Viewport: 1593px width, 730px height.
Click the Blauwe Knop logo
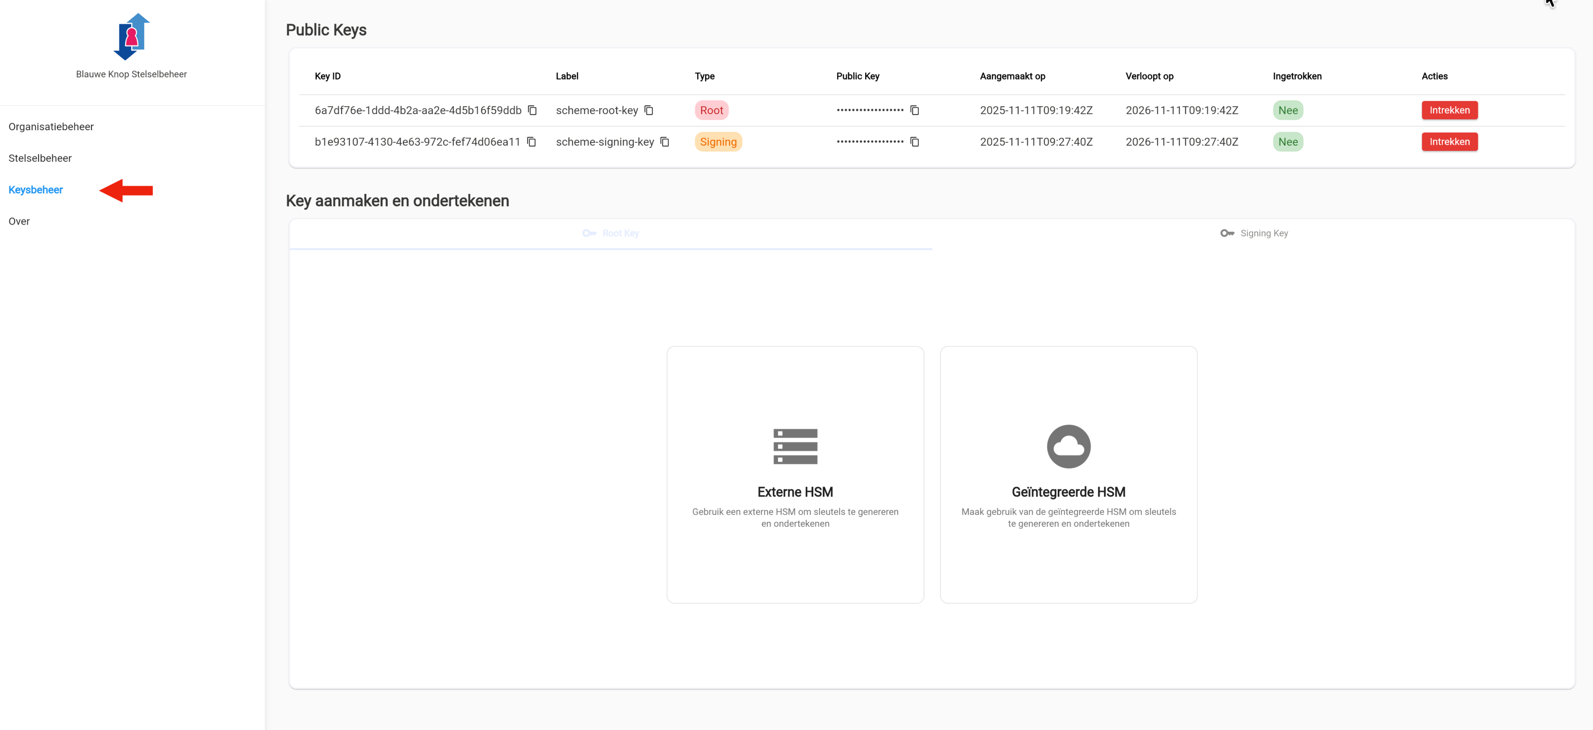(x=131, y=36)
